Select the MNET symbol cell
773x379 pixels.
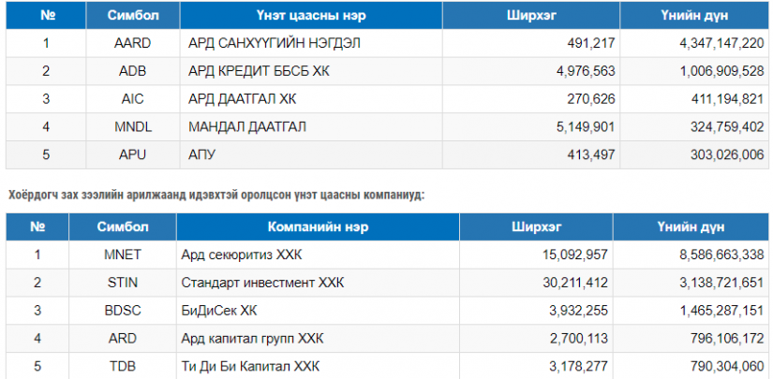123,255
